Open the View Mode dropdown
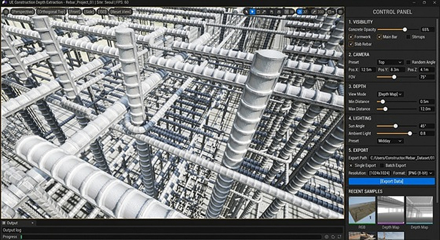Image resolution: width=440 pixels, height=240 pixels. click(x=390, y=94)
